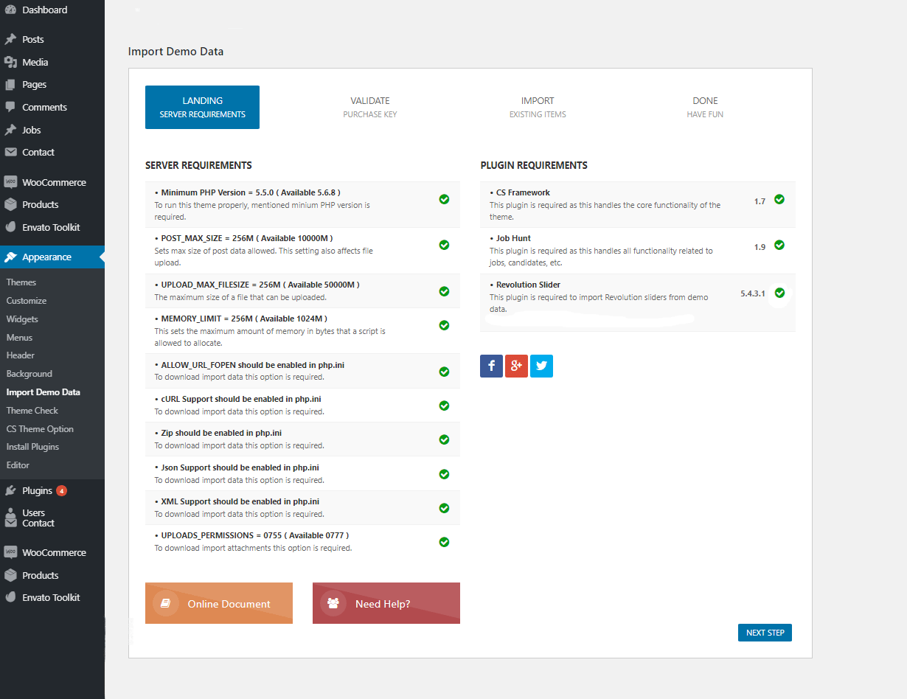Click the Facebook share icon
907x699 pixels.
pos(491,366)
